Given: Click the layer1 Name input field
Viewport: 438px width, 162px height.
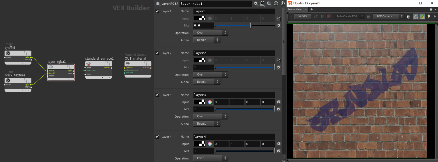Looking at the screenshot, I should coord(234,11).
